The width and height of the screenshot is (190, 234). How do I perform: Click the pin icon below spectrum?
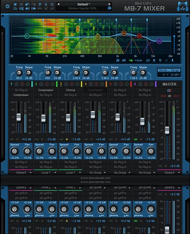point(173,60)
